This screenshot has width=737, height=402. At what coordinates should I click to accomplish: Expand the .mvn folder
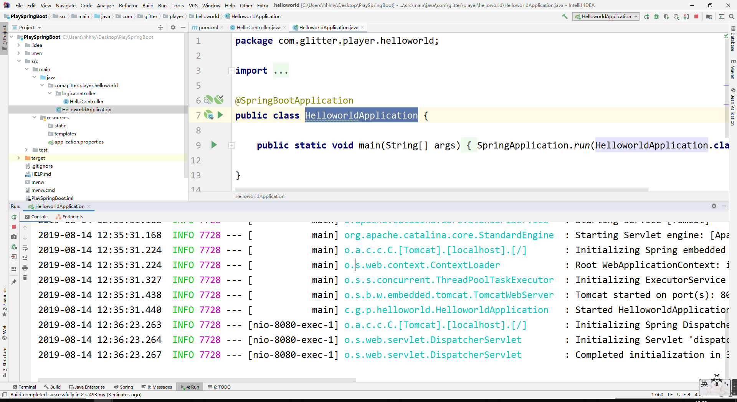[18, 53]
